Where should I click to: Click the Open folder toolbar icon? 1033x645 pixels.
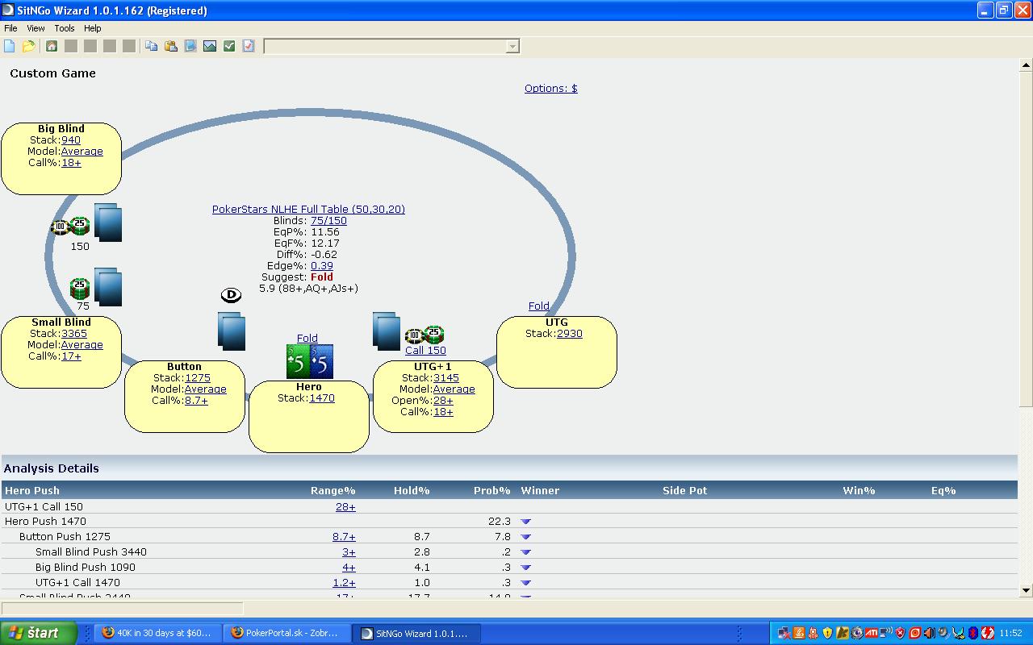coord(29,46)
